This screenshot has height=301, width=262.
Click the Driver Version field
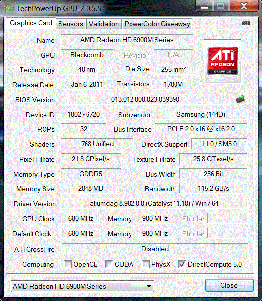tap(154, 203)
